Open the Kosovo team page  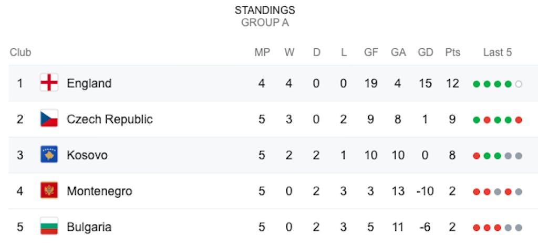click(87, 155)
